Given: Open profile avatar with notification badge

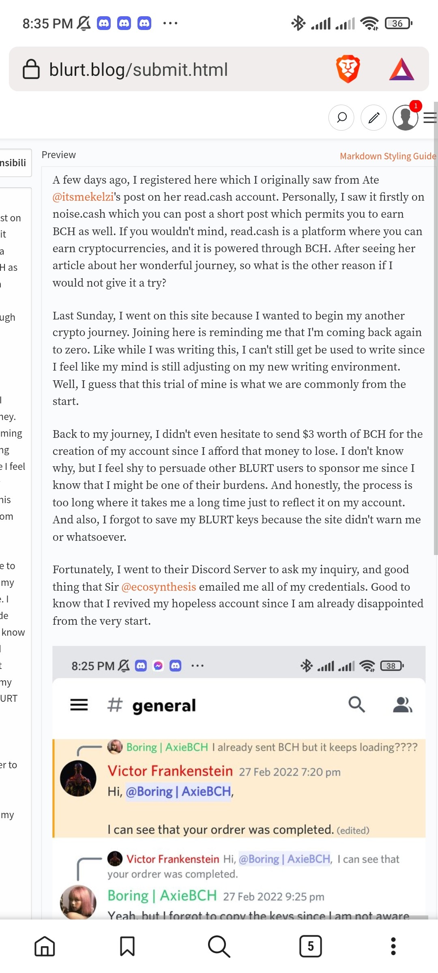Looking at the screenshot, I should [x=406, y=118].
